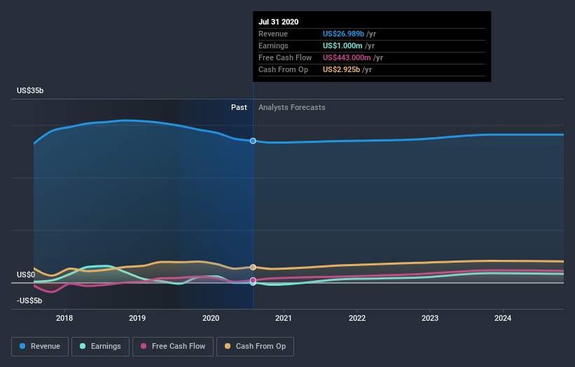This screenshot has height=367, width=575.
Task: Click the 2023 x-axis label
Action: pyautogui.click(x=430, y=318)
